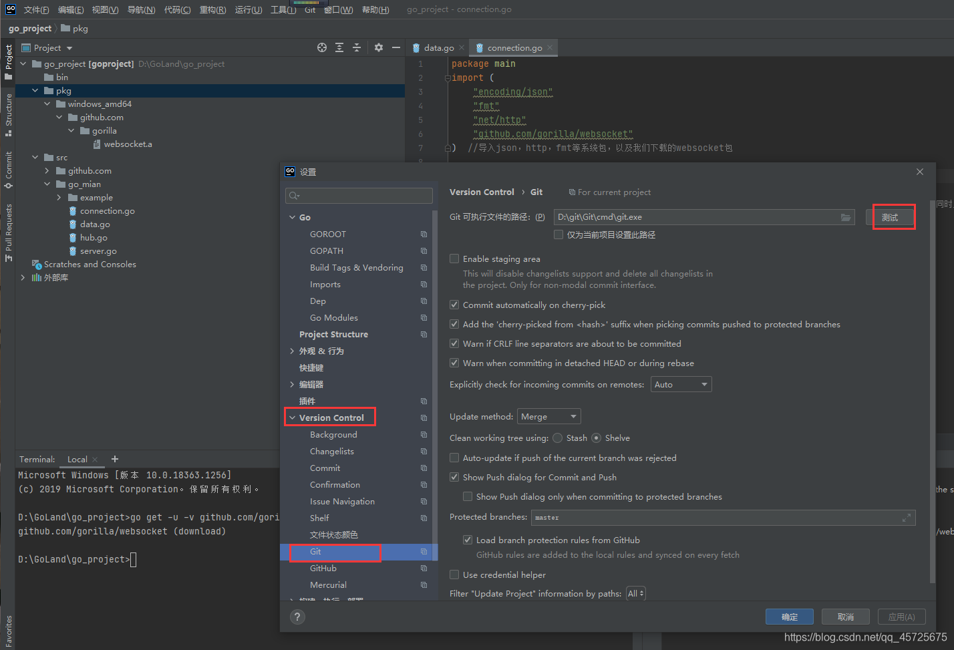Open incoming commits check Auto dropdown
The height and width of the screenshot is (650, 954).
click(x=681, y=384)
